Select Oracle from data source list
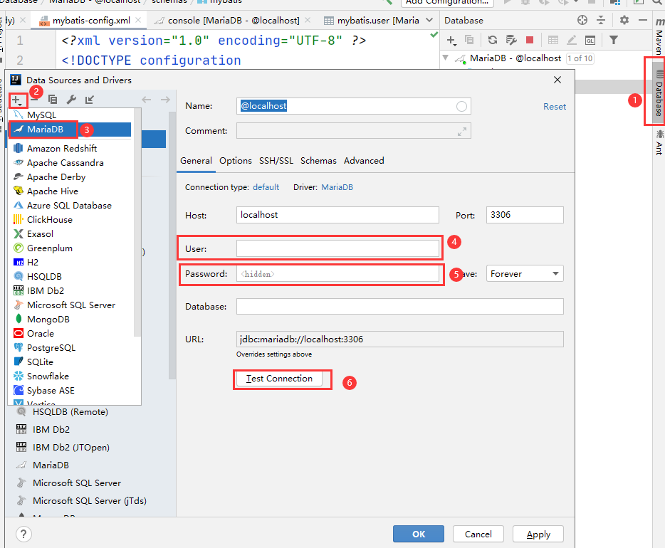The height and width of the screenshot is (548, 665). point(70,334)
